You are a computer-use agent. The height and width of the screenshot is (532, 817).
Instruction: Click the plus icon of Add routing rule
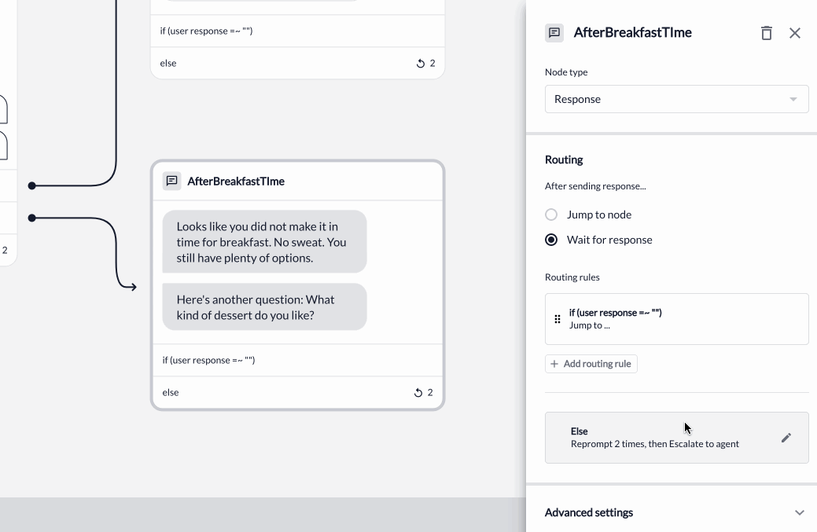coord(554,364)
